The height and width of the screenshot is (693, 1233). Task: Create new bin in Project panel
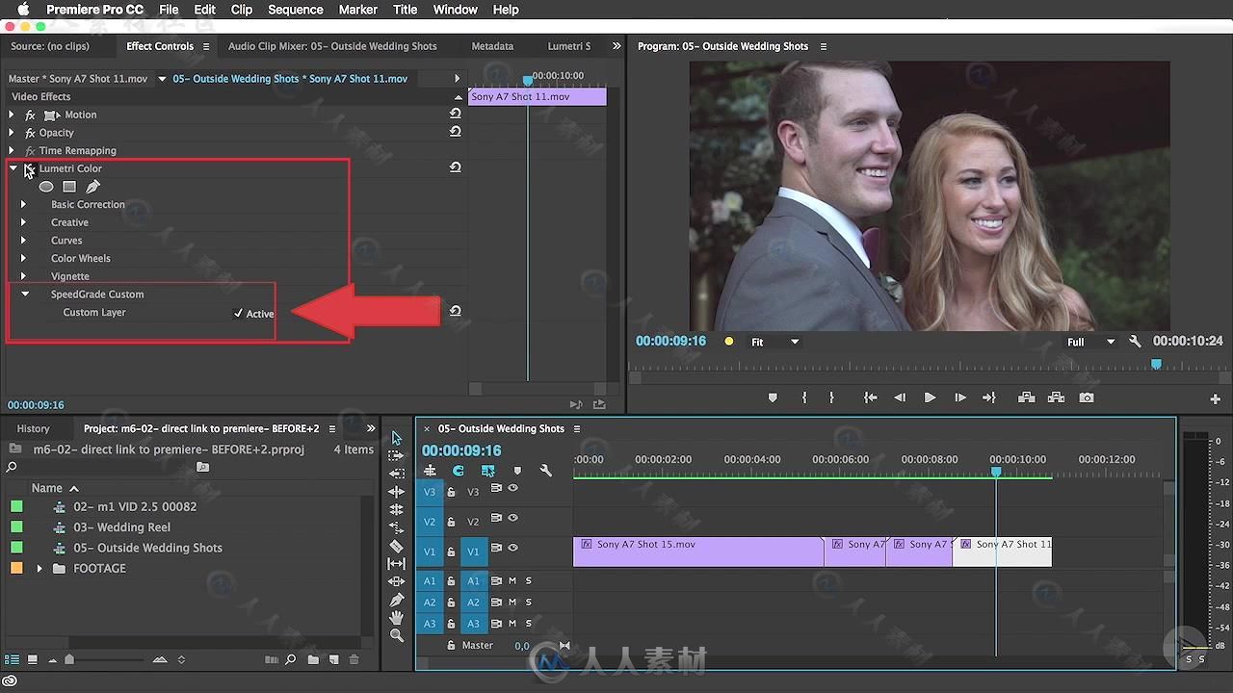pyautogui.click(x=313, y=659)
